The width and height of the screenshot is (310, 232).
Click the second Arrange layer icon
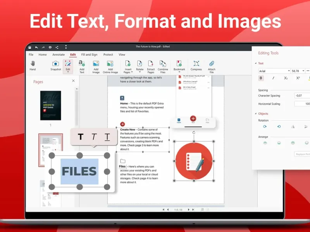(x=279, y=143)
